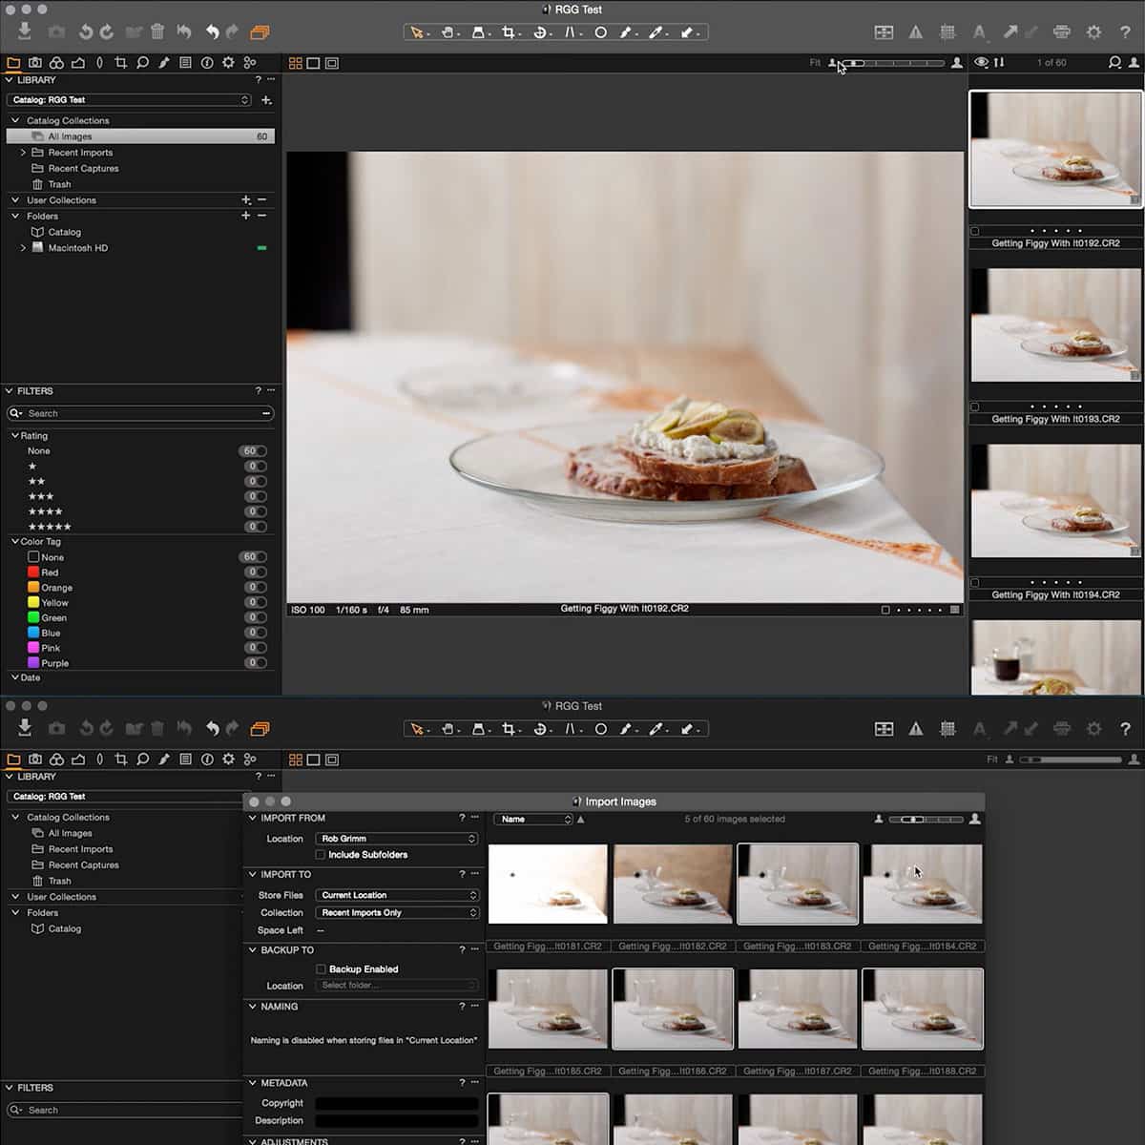
Task: Select the Getting Figgy It0193.CR2 thumbnail
Action: pyautogui.click(x=1054, y=324)
